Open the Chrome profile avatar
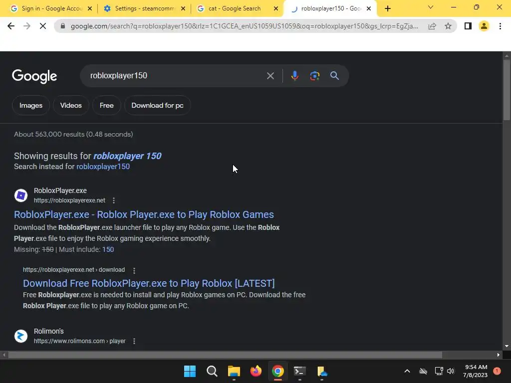The image size is (511, 383). point(484,26)
